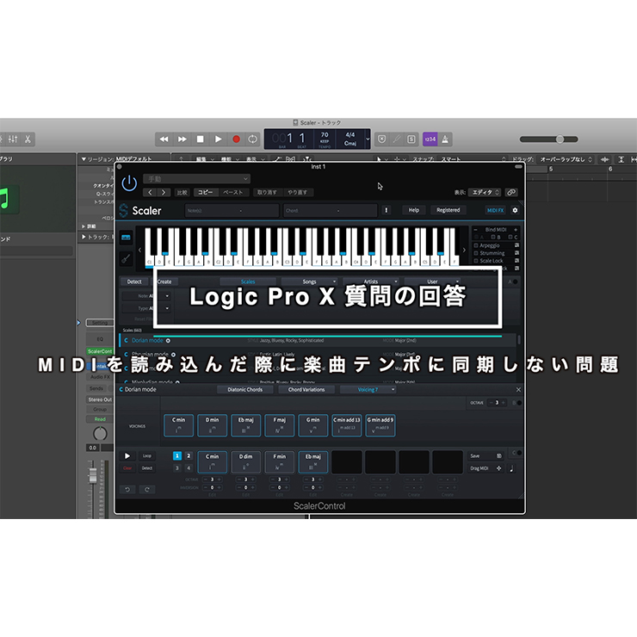Click the undo arrow in Scaler's chord panel

tap(129, 489)
